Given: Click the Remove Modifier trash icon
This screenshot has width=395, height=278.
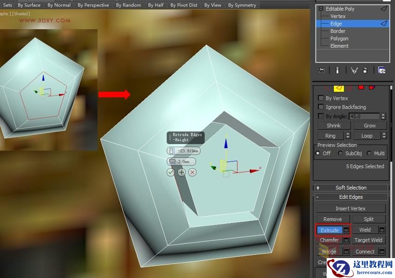Looking at the screenshot, I should (365, 70).
